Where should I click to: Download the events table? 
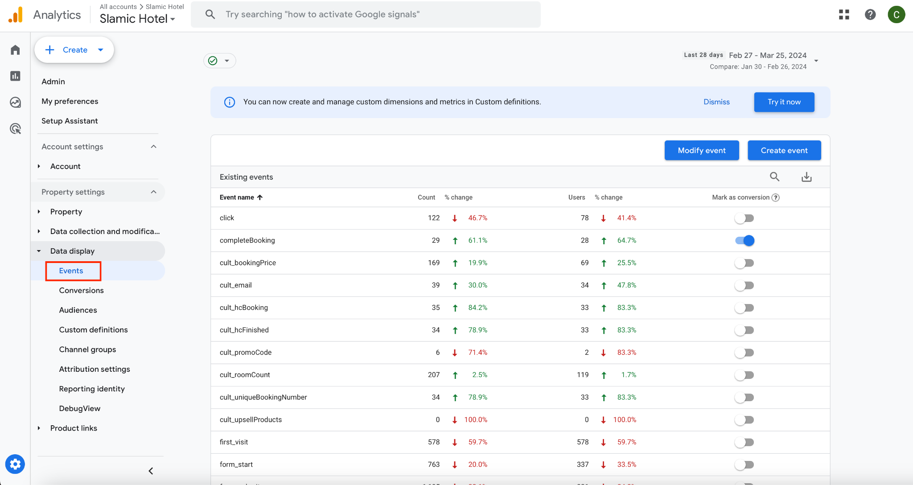(x=806, y=177)
